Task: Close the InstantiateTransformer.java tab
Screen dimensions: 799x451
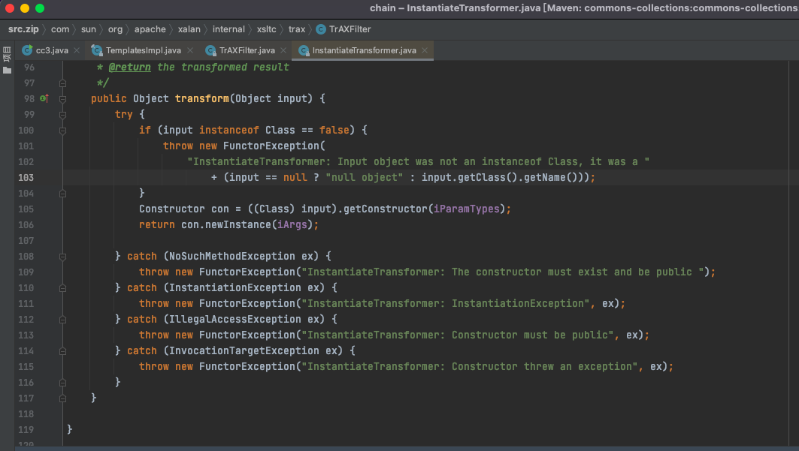Action: coord(425,50)
